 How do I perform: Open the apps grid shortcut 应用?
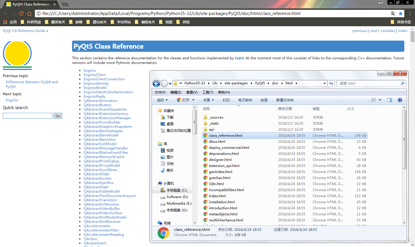coord(10,22)
